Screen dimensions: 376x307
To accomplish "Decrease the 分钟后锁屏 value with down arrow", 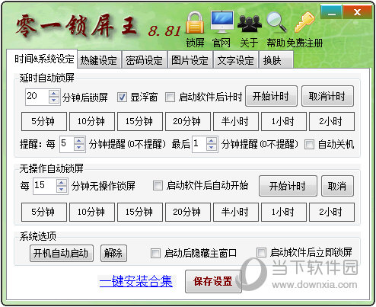I will pyautogui.click(x=54, y=100).
